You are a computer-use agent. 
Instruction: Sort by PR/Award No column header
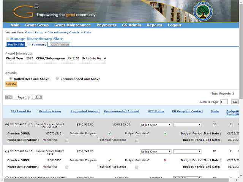pos(21,111)
